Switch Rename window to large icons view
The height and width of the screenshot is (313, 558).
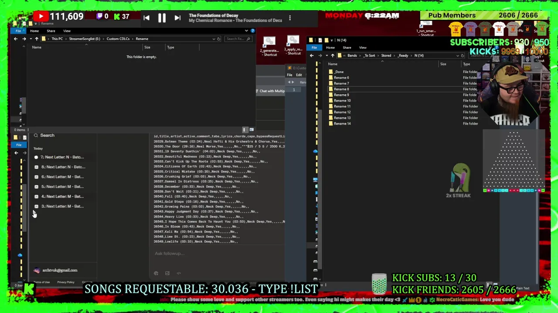click(252, 130)
